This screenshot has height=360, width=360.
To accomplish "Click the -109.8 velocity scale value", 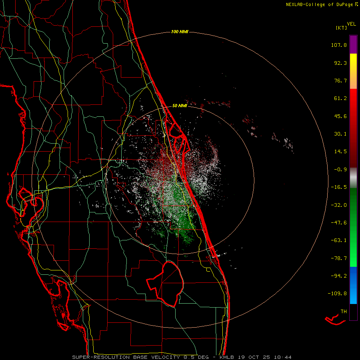I will [337, 294].
